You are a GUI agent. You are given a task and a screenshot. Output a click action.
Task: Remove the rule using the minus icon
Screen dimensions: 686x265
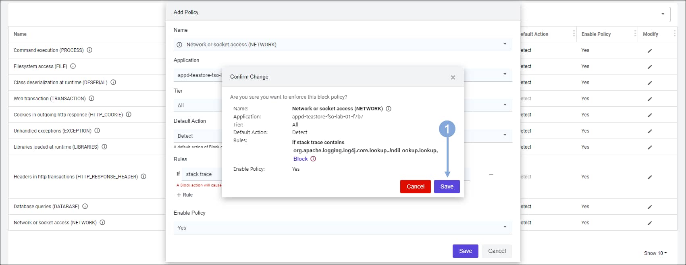491,175
